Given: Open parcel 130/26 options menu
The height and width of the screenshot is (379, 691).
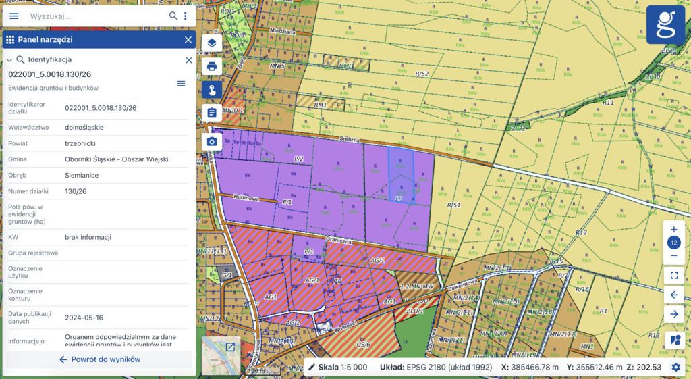Looking at the screenshot, I should click(181, 83).
